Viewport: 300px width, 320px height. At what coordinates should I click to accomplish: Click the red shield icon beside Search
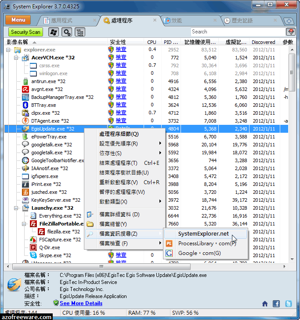[x=291, y=32]
